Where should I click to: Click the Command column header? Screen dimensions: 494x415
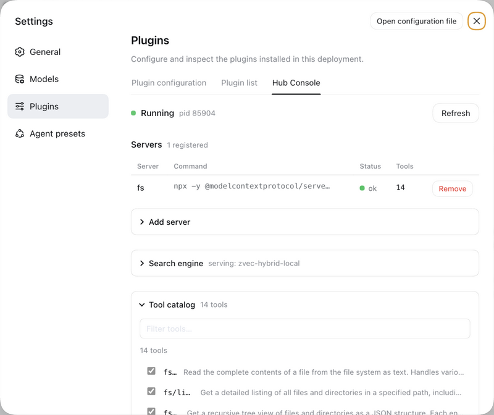[x=190, y=166]
